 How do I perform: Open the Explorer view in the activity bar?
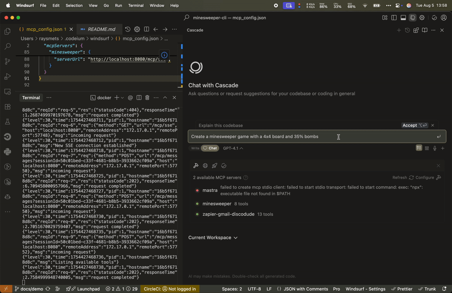[x=8, y=31]
